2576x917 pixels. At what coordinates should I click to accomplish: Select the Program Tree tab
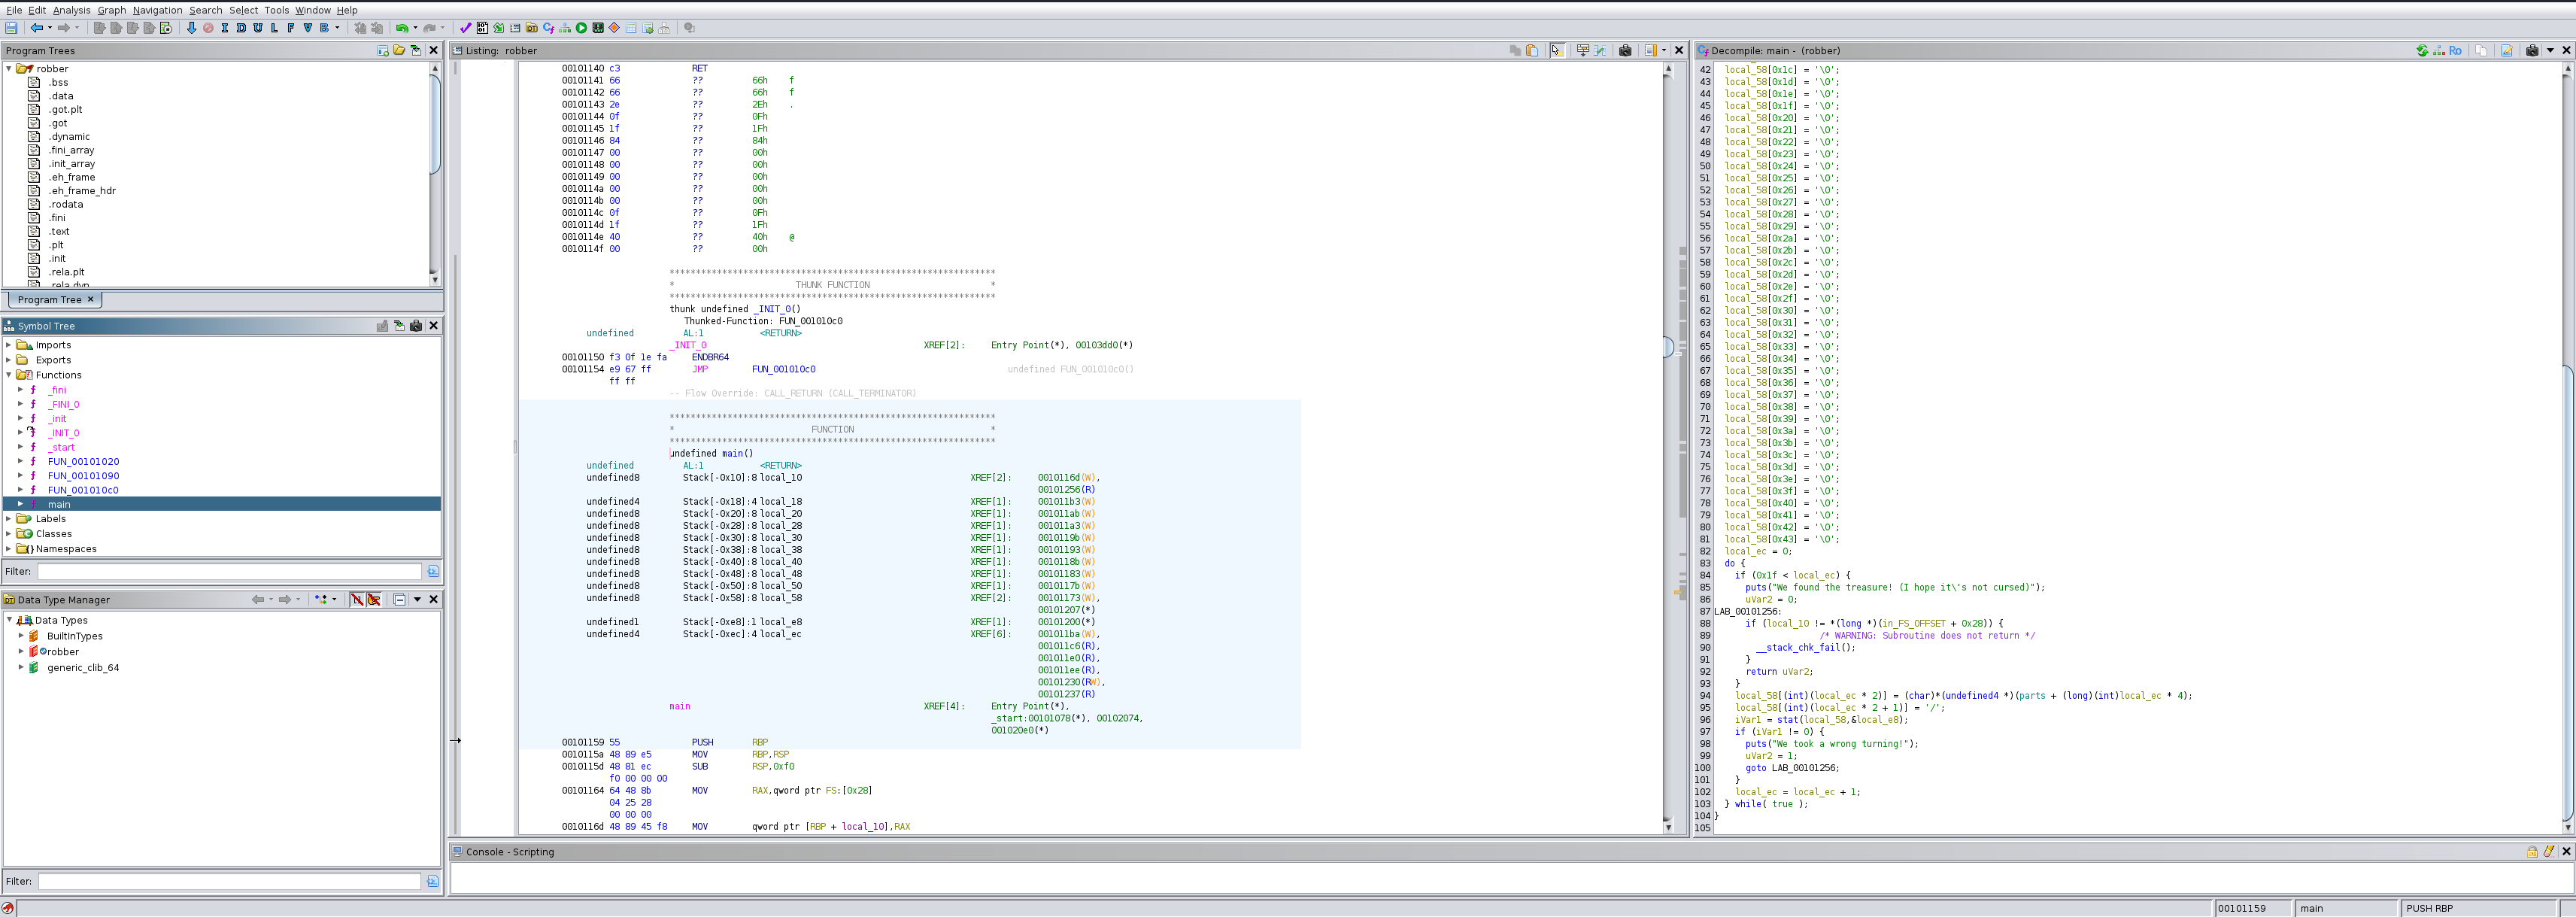point(49,300)
